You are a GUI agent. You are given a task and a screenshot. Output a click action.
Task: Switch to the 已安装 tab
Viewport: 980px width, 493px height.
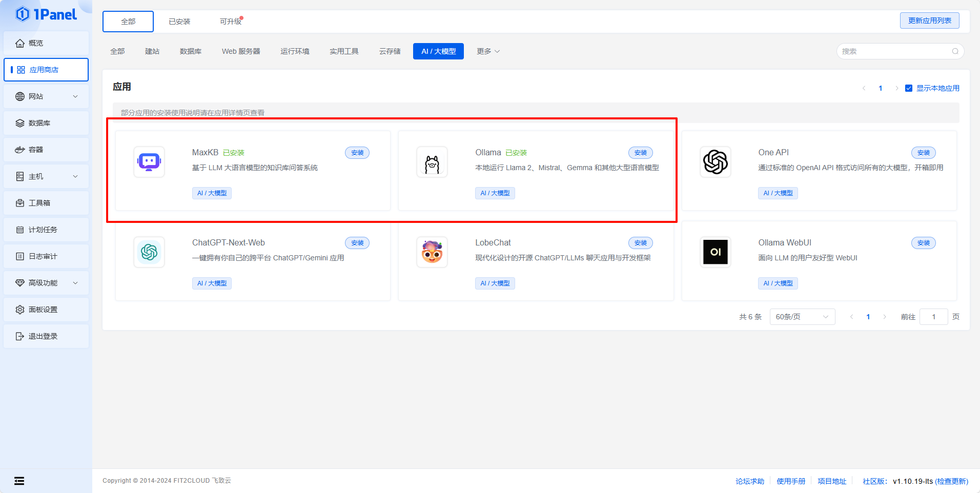coord(179,22)
